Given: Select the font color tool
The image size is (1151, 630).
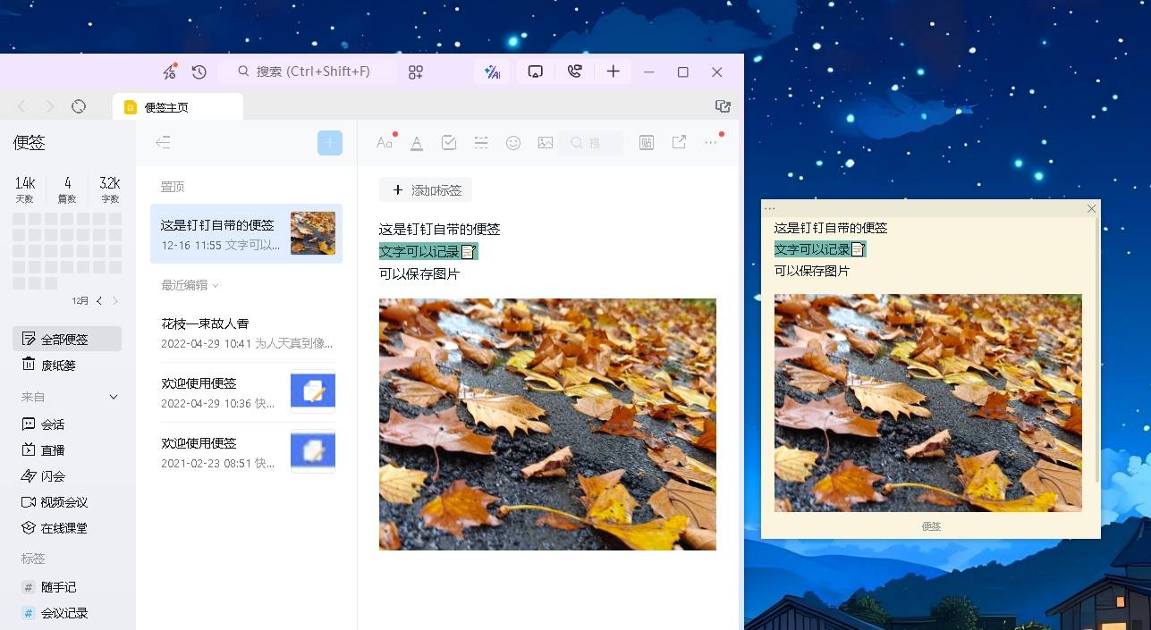Looking at the screenshot, I should coord(417,141).
